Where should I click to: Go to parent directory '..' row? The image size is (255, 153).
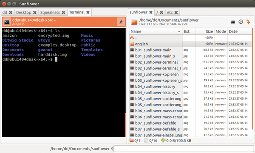190,38
